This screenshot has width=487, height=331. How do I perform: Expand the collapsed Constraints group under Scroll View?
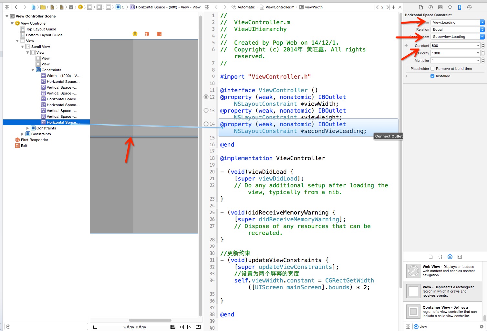tap(28, 128)
